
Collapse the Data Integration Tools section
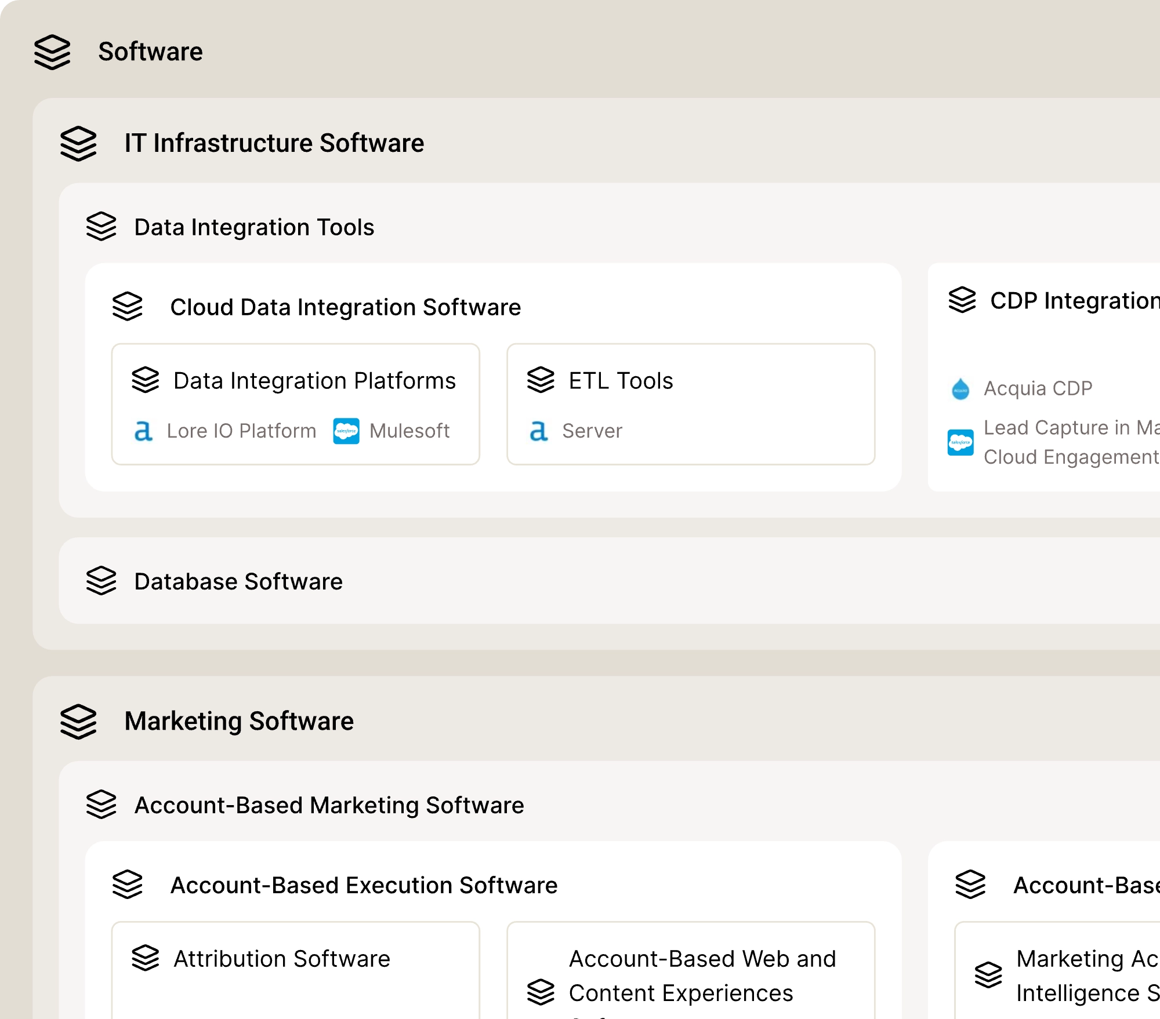253,227
